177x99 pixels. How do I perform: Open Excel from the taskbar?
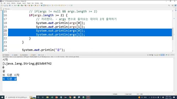point(52,97)
